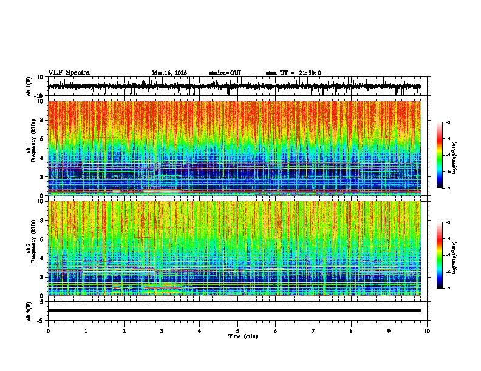Click ch.2 frequency axis tick "4"
The width and height of the screenshot is (481, 371).
42,258
